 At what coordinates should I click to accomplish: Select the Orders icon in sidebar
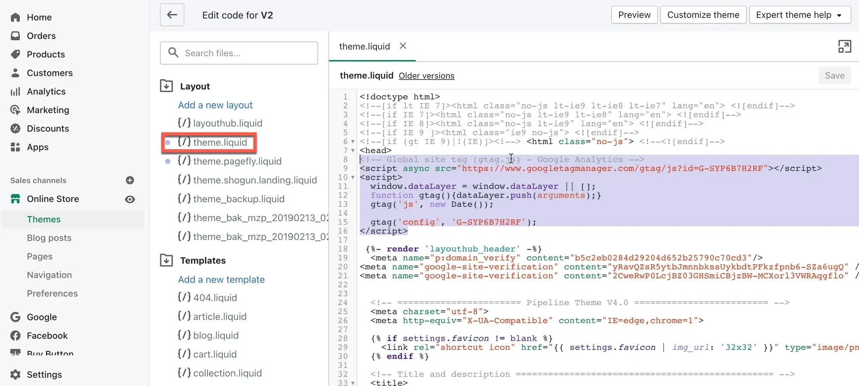[15, 36]
